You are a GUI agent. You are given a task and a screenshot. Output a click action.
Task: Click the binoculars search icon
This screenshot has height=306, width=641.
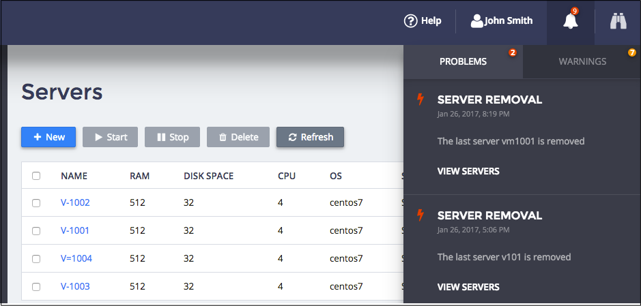click(618, 22)
